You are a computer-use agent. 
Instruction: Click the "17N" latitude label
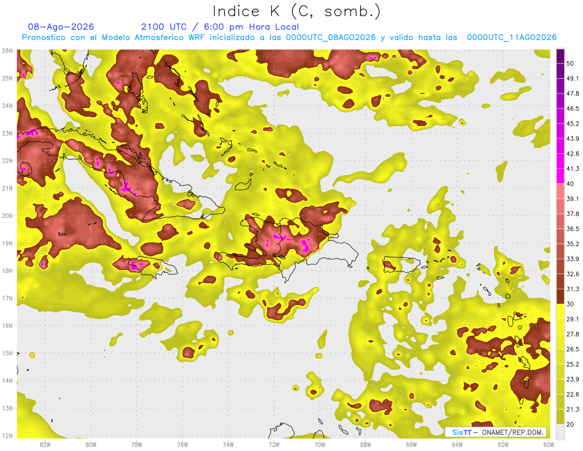(7, 298)
